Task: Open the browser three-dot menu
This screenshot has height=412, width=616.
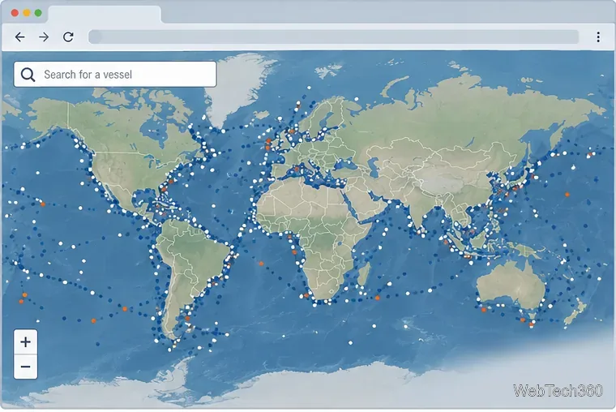Action: tap(598, 37)
